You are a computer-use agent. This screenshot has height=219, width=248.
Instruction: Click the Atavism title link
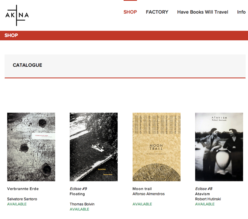[202, 194]
